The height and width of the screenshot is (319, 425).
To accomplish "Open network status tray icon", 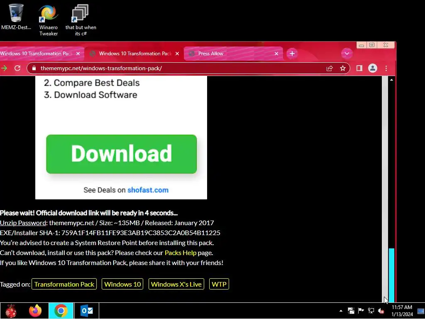I will pos(371,311).
